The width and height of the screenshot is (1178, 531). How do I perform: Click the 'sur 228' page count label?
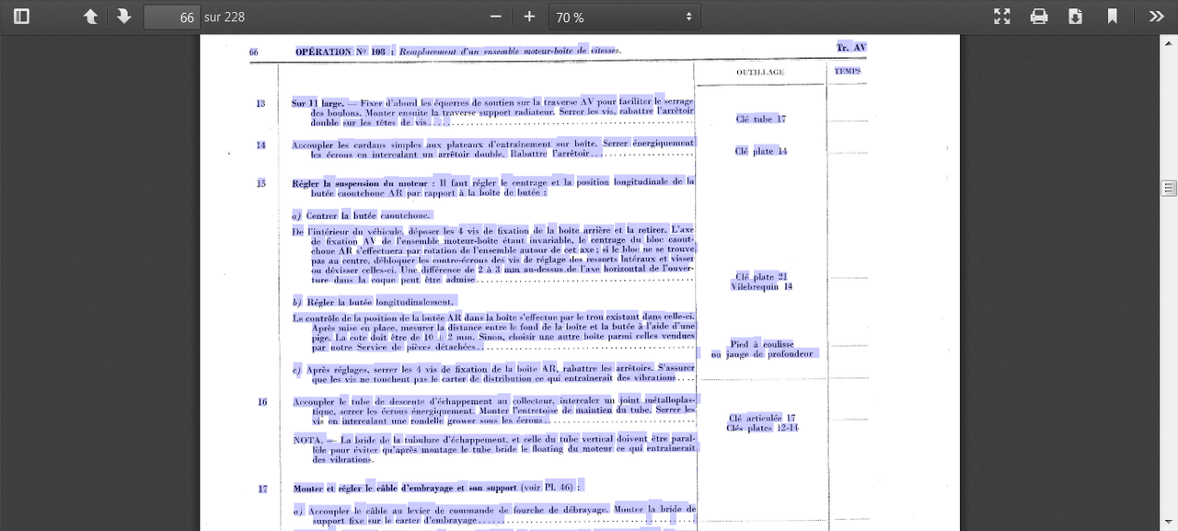[225, 17]
